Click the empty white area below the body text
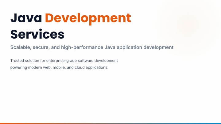 click(110, 95)
